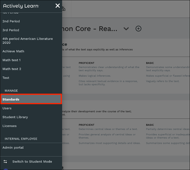
Task: Close the sidebar with the X icon
Action: [x=58, y=6]
